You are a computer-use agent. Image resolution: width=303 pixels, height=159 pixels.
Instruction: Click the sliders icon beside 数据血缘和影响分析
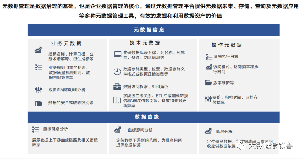39,90
